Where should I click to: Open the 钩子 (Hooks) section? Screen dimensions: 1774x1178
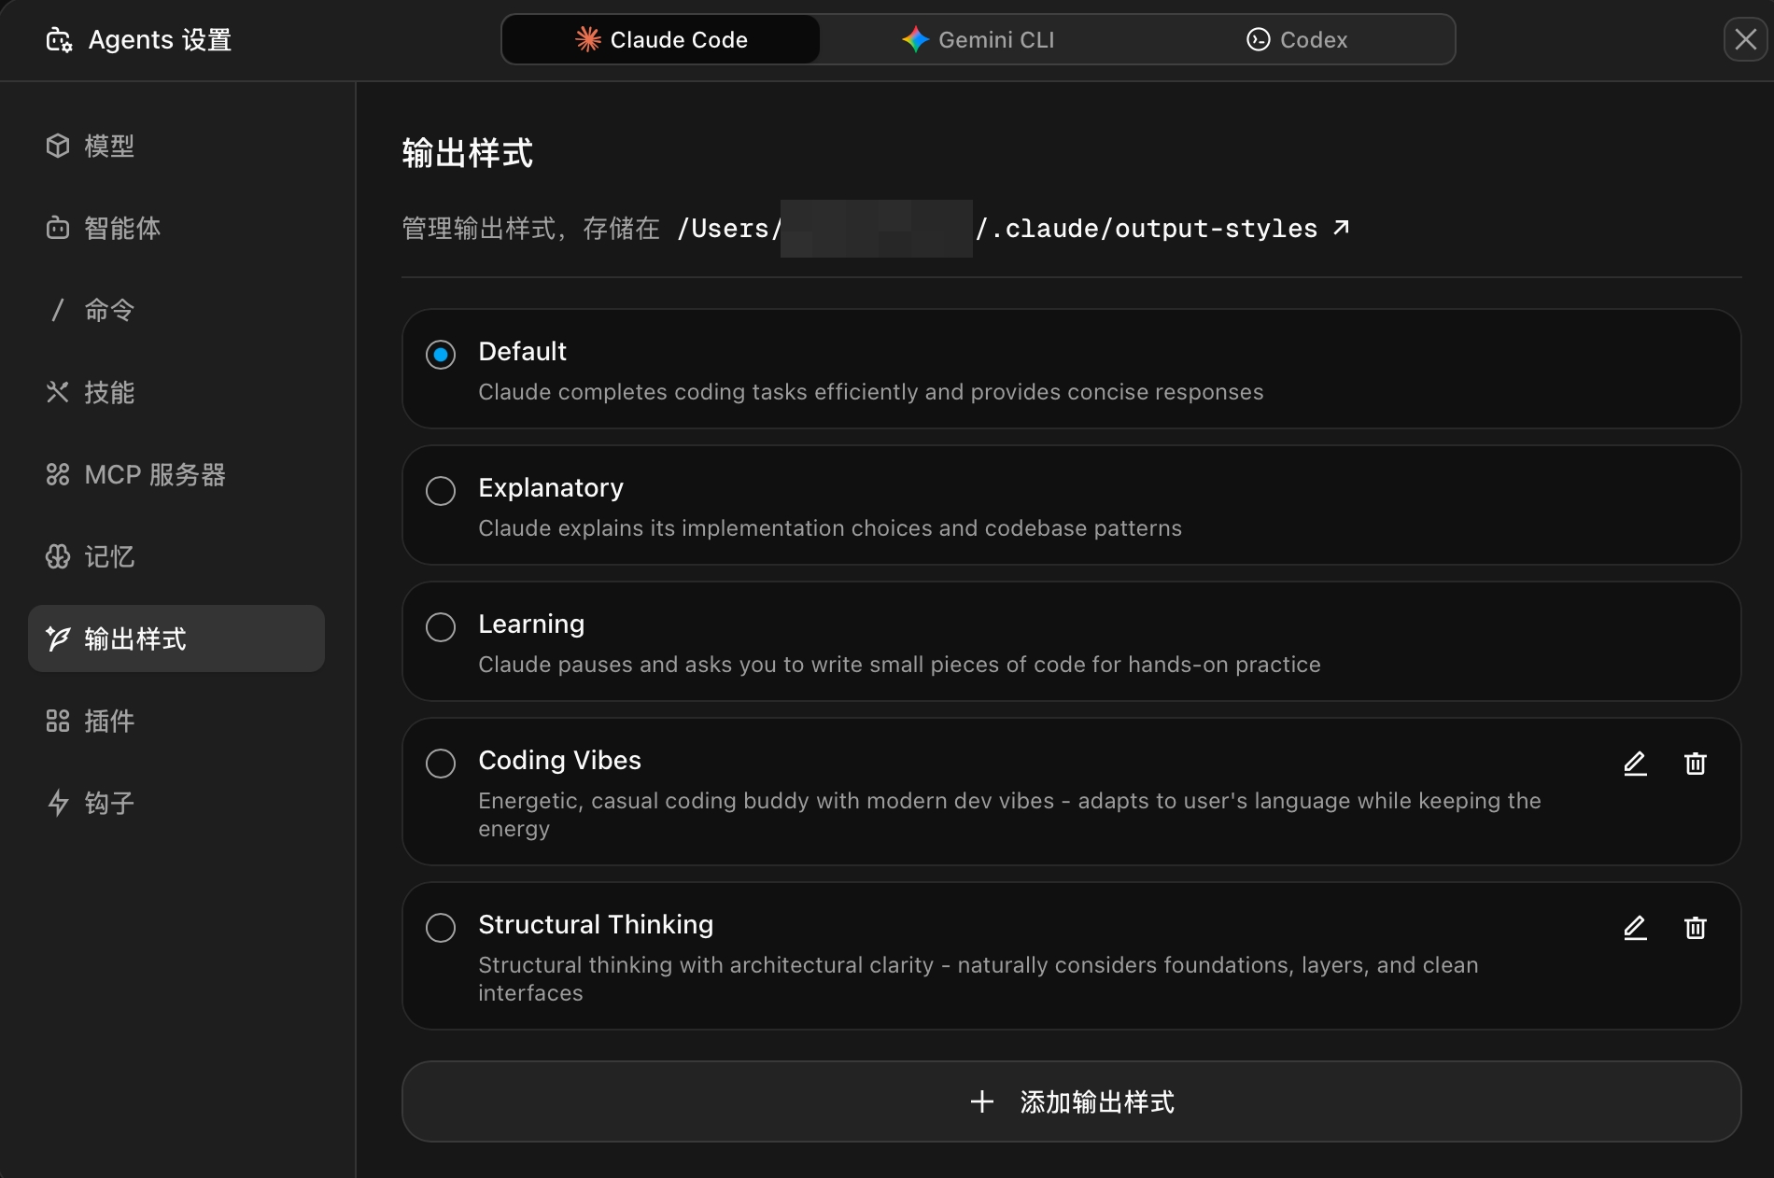tap(108, 803)
